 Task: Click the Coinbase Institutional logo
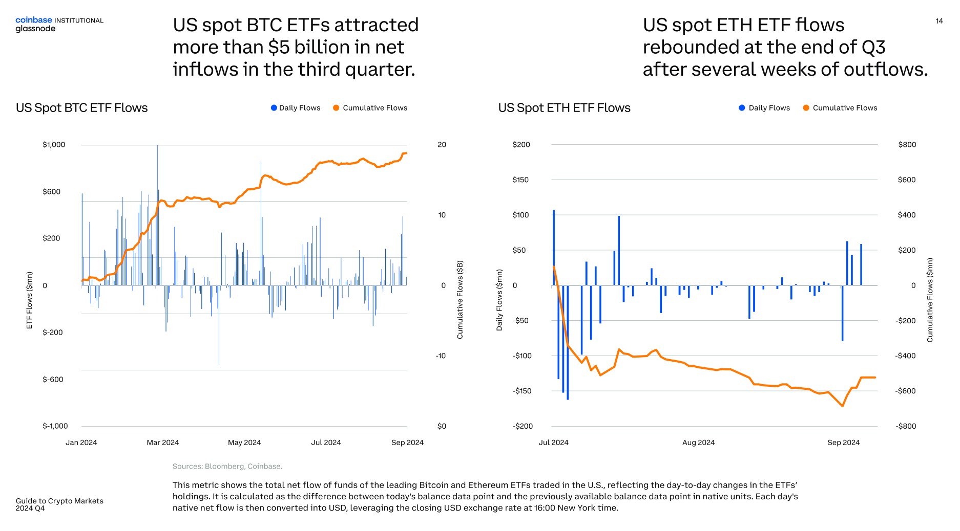(59, 20)
